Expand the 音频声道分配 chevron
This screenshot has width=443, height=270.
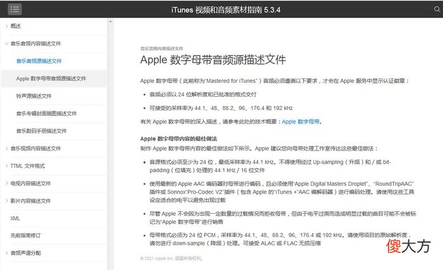6,253
